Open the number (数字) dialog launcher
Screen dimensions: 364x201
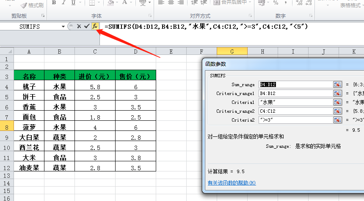[311, 16]
